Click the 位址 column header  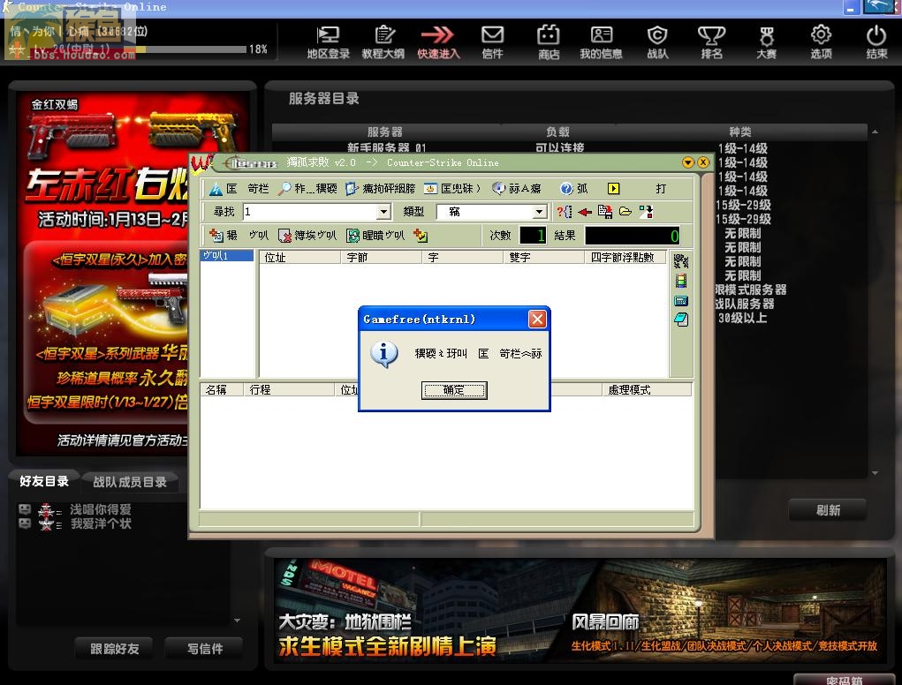point(299,258)
